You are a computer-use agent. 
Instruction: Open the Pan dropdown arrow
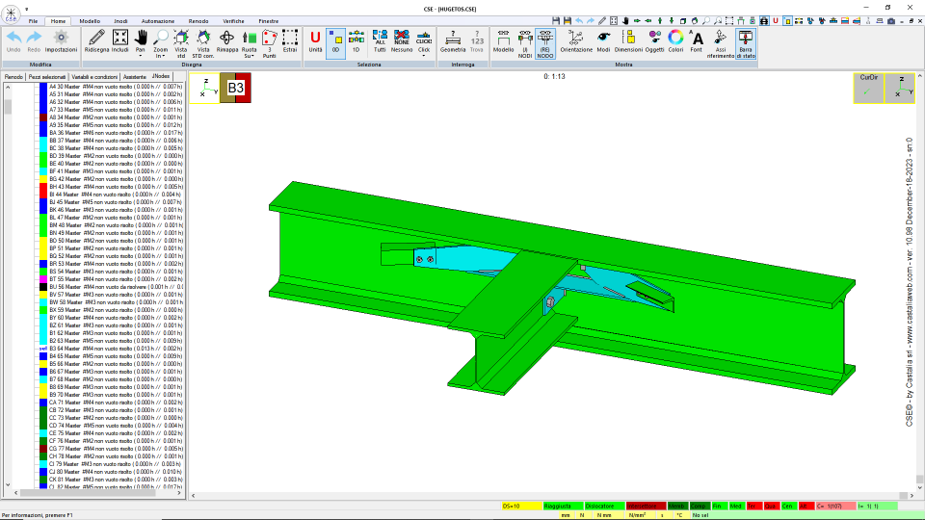pyautogui.click(x=141, y=56)
